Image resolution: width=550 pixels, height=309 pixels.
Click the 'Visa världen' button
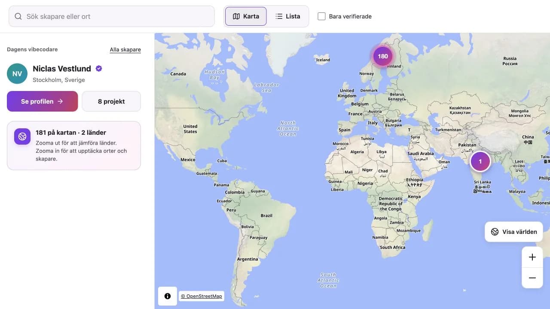pos(514,232)
